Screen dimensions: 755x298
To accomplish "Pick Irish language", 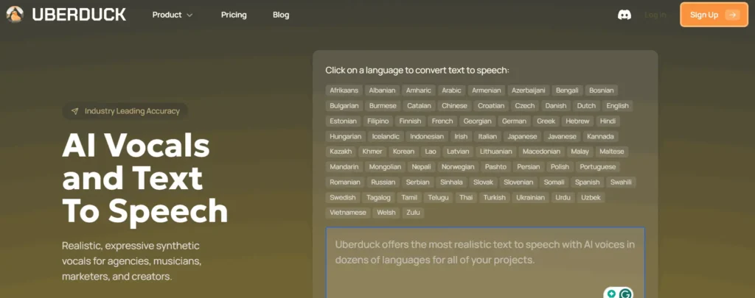I will [461, 137].
